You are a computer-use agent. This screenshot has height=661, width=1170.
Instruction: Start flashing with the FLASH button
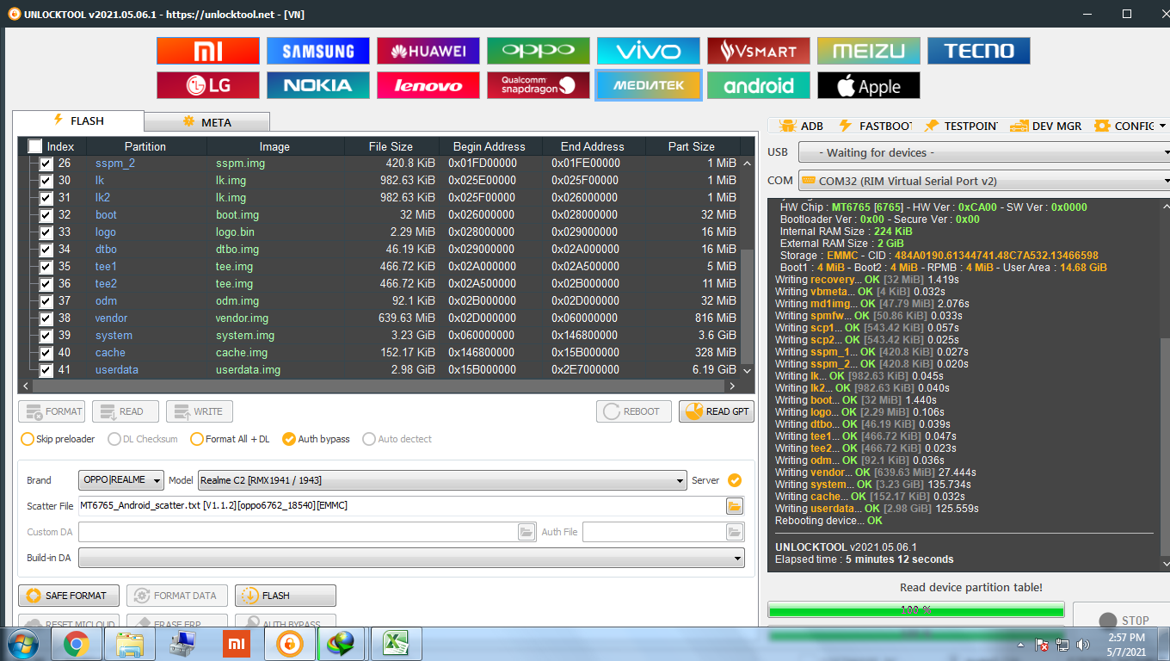(286, 596)
